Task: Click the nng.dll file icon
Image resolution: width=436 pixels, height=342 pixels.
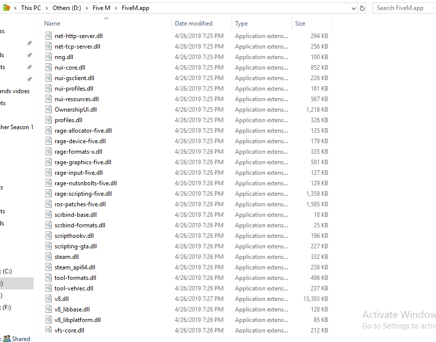Action: (x=49, y=57)
